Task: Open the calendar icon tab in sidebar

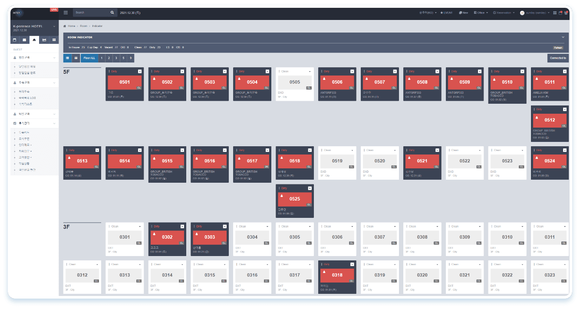Action: tap(14, 40)
